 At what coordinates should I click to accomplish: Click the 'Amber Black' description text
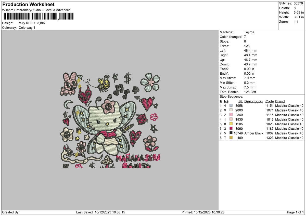(254, 133)
